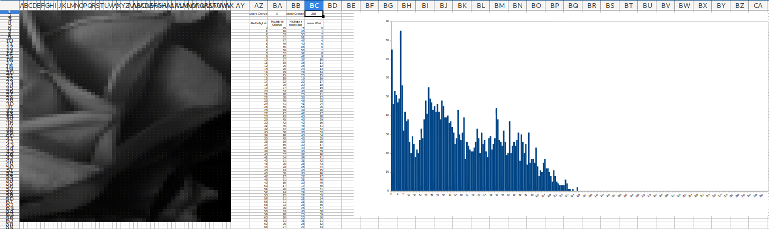Click the untere Grenze value cell 0

(277, 14)
